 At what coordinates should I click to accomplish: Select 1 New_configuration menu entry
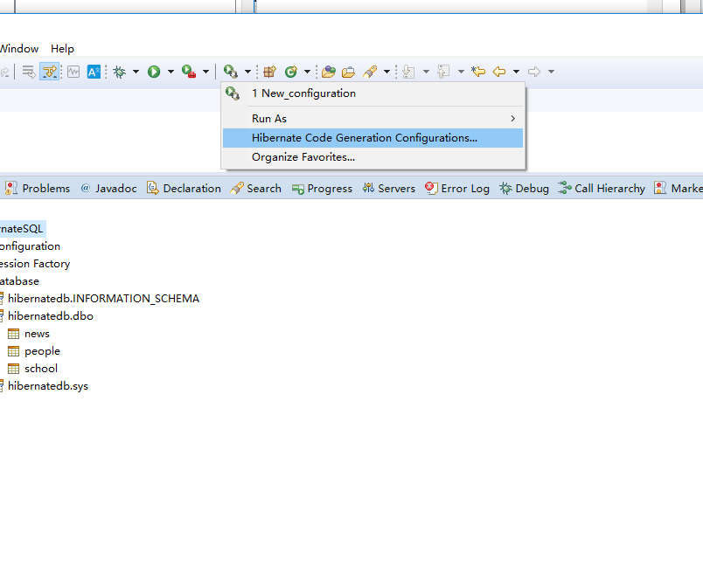[373, 93]
